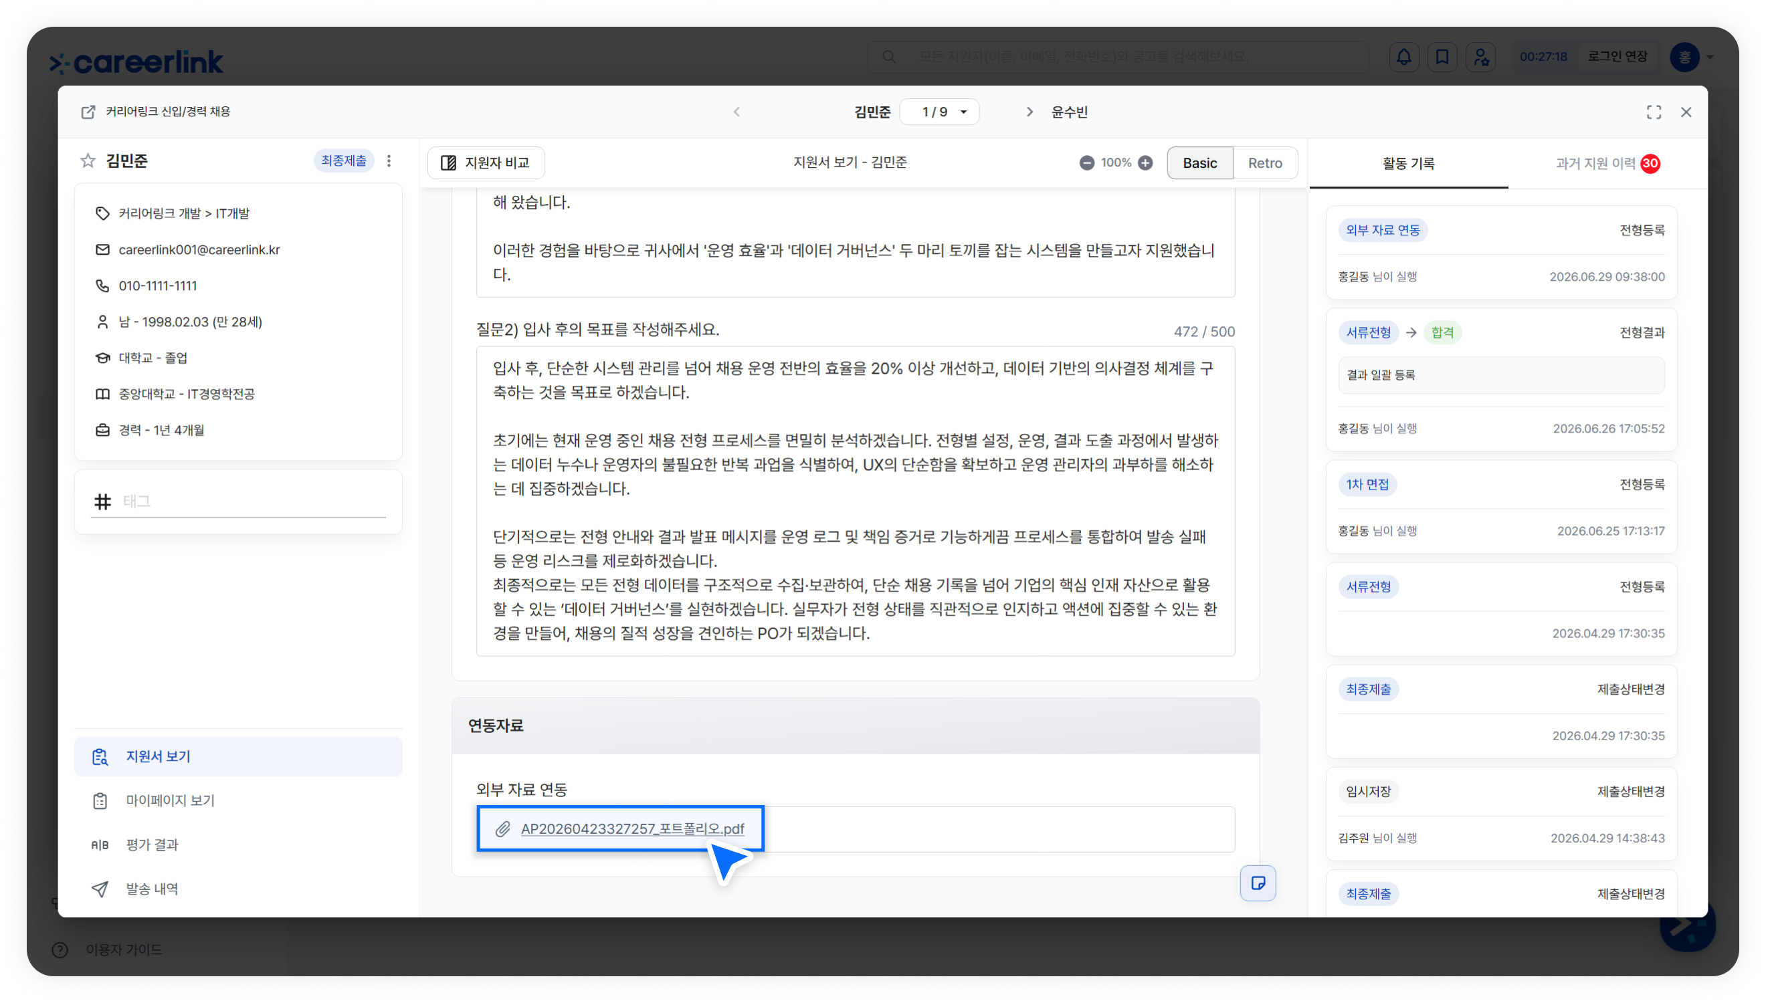
Task: Click the 경력 - 1년 4개월 experience text
Action: point(161,430)
